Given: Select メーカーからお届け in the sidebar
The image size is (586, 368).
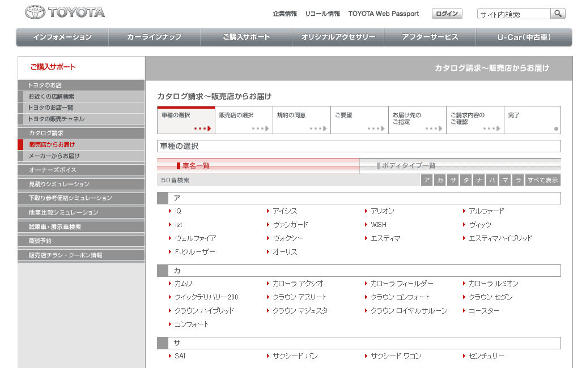Looking at the screenshot, I should (54, 156).
